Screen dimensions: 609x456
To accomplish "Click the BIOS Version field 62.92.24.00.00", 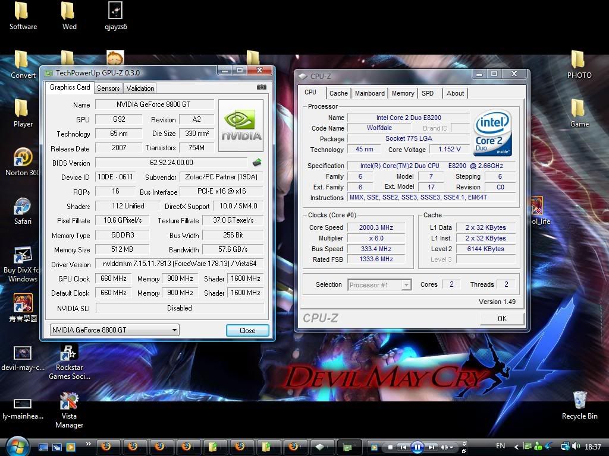I will (171, 163).
